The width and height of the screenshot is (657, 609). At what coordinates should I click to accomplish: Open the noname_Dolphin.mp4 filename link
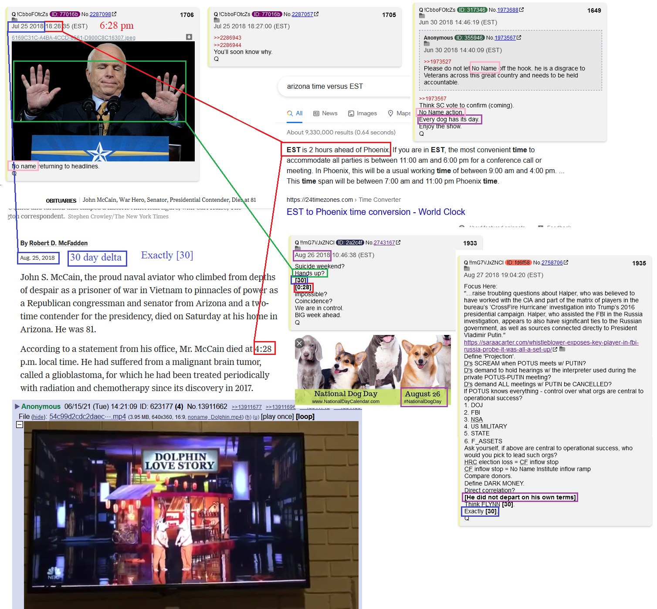215,417
